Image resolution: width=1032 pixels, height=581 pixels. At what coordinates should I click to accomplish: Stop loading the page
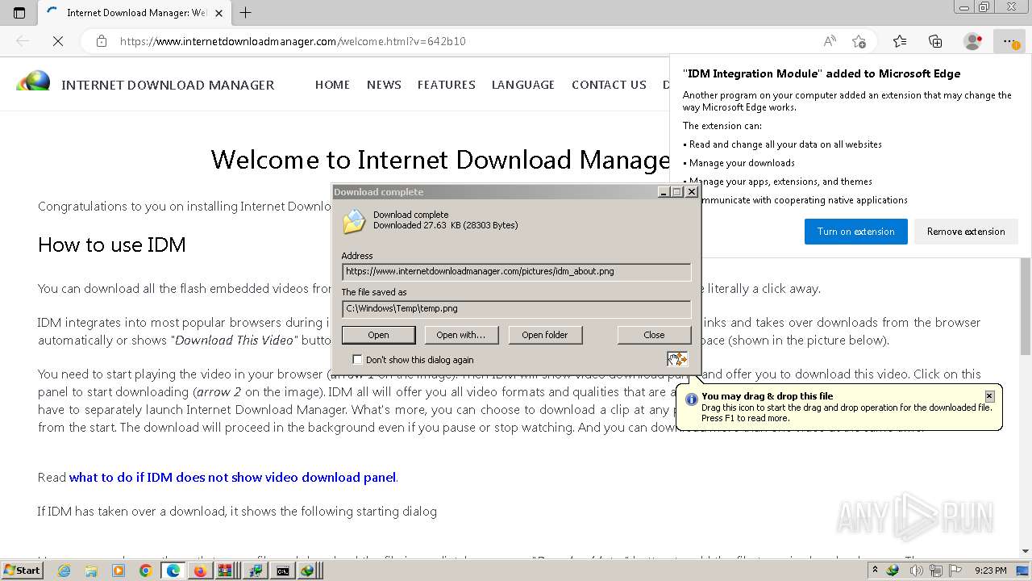(58, 41)
